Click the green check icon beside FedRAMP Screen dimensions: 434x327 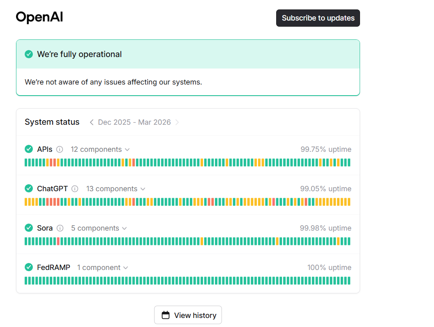(29, 268)
